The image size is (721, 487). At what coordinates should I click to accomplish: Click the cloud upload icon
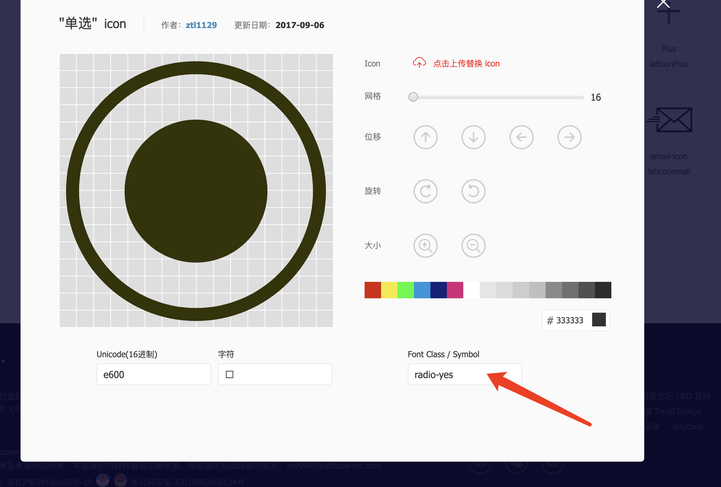coord(419,63)
